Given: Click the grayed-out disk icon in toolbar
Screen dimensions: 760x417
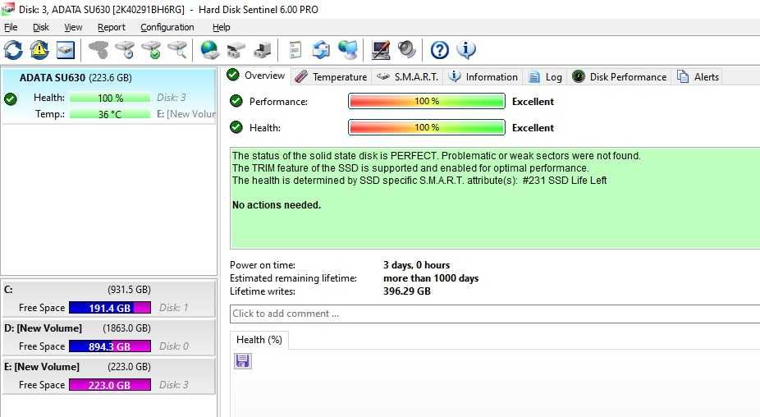Looking at the screenshot, I should (98, 50).
